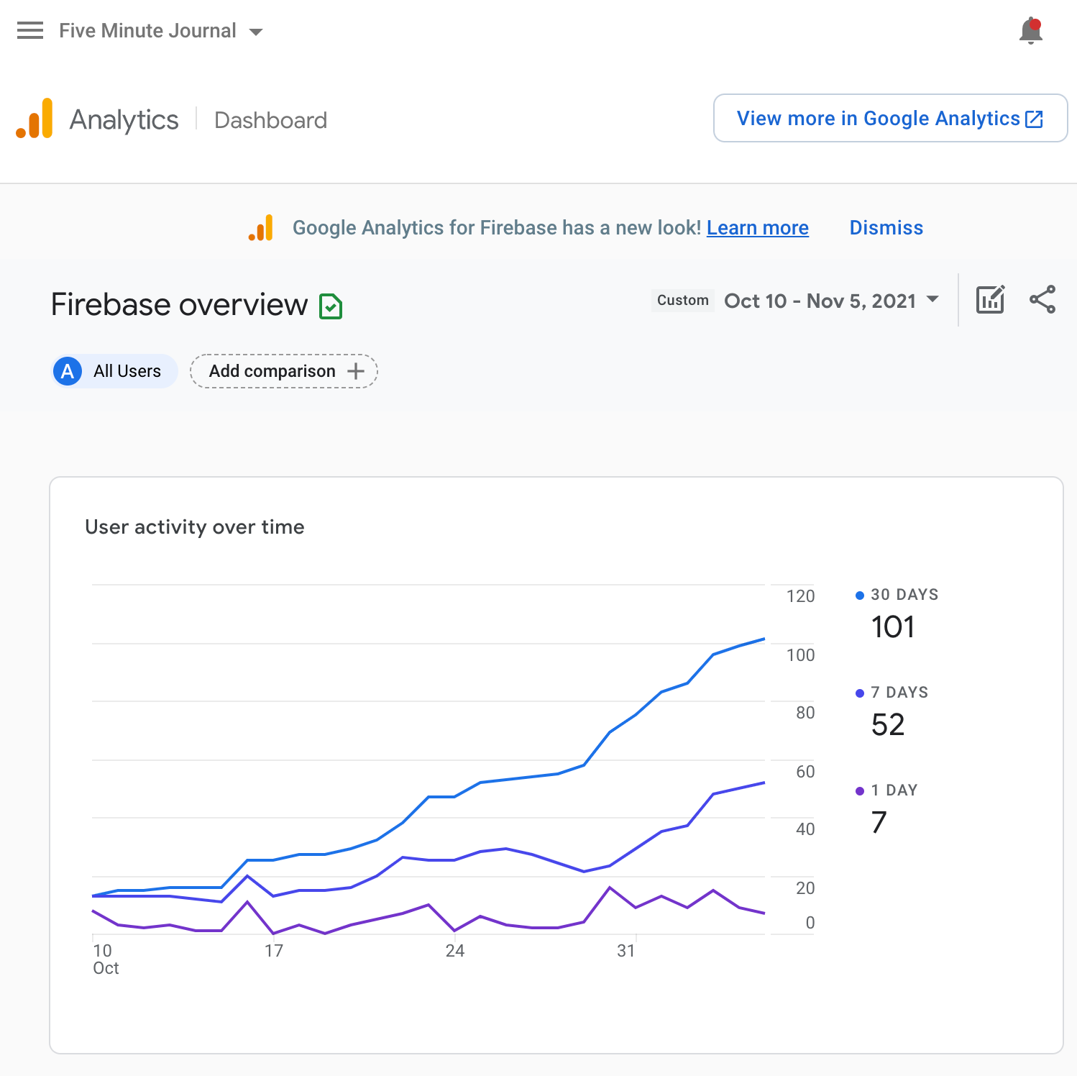Click the '31' x-axis date label

(x=626, y=951)
